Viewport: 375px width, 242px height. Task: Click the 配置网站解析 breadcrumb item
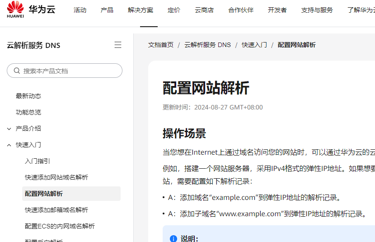coord(296,45)
